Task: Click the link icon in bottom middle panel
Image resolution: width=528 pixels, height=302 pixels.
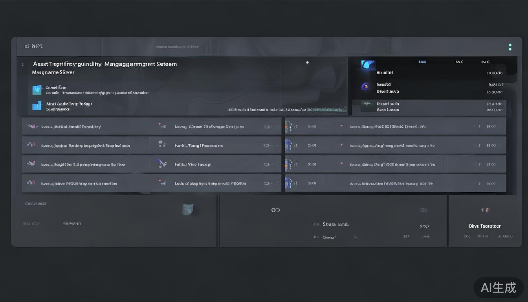Action: (275, 210)
